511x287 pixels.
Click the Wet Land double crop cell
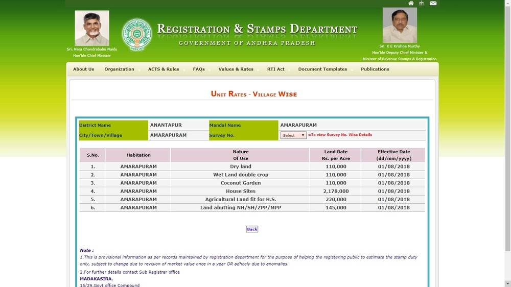pyautogui.click(x=241, y=175)
